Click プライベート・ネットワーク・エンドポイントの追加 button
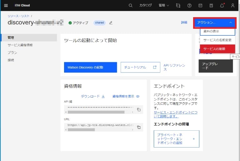The height and width of the screenshot is (161, 240). pos(176,139)
